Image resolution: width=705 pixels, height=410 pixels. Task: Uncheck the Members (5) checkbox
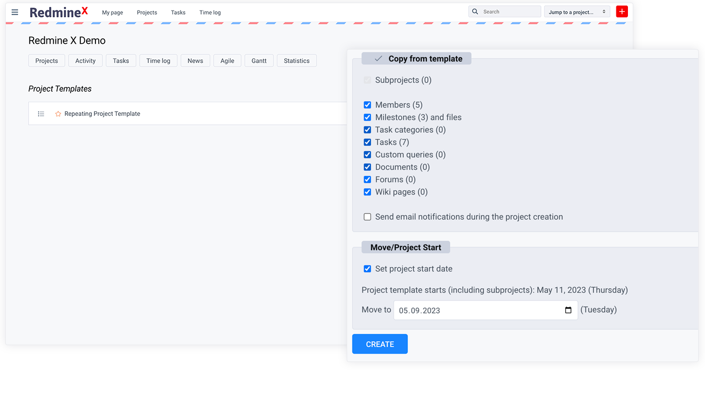[x=367, y=105]
